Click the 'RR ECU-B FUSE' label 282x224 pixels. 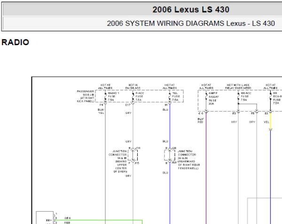(x=277, y=98)
